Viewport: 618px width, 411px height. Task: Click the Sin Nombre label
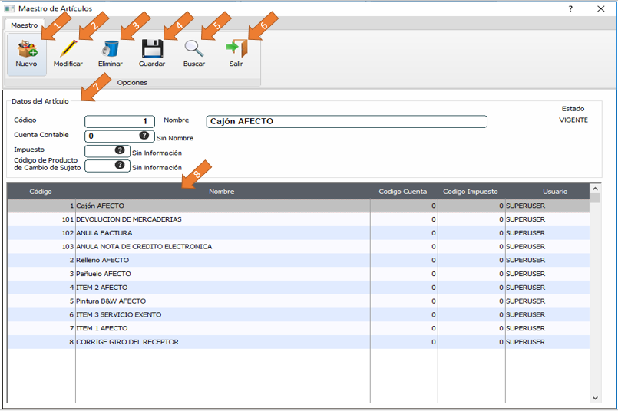coord(175,138)
